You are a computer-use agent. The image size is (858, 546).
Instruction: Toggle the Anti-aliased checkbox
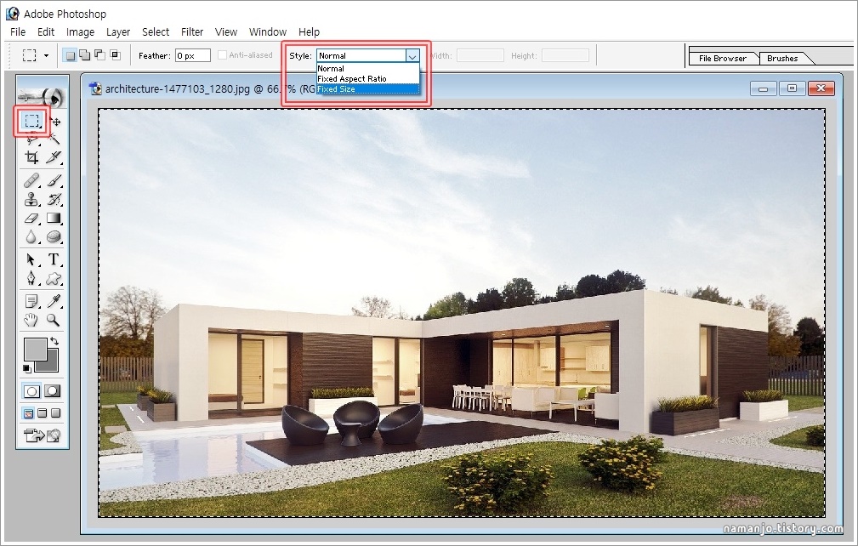coord(222,55)
